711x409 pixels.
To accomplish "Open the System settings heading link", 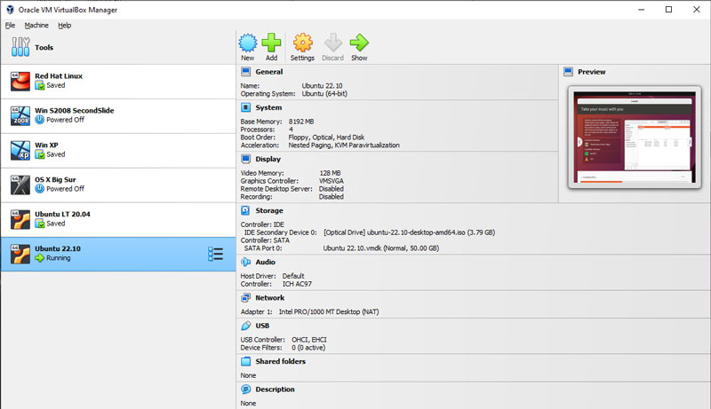I will tap(268, 107).
